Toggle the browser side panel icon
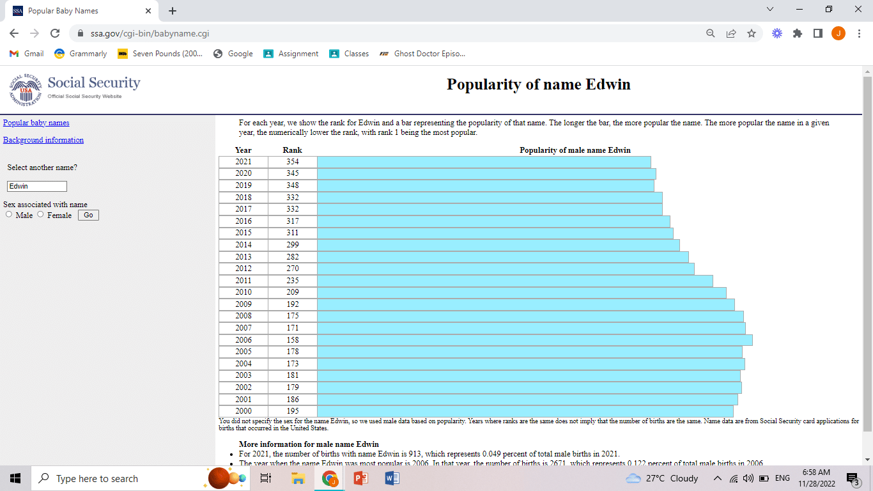873x491 pixels. [818, 33]
